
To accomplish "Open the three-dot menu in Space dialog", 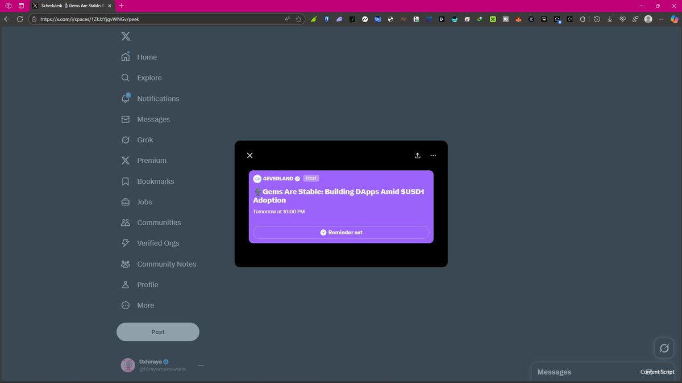I will point(433,155).
